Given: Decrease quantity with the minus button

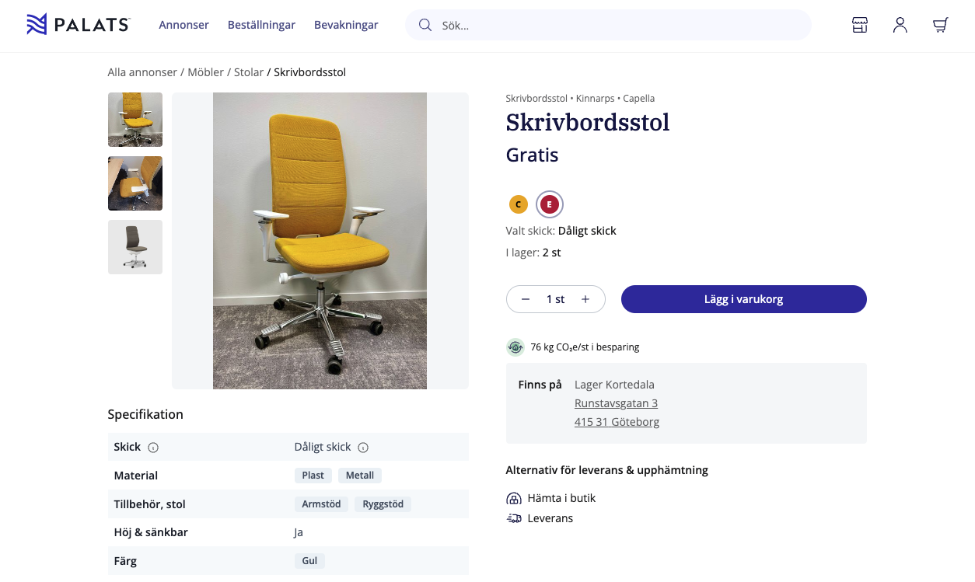Looking at the screenshot, I should pyautogui.click(x=526, y=299).
